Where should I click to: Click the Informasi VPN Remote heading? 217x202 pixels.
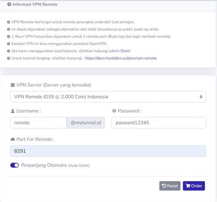coord(35,4)
